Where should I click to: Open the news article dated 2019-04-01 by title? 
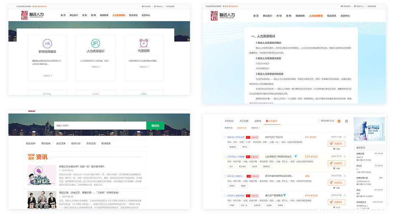[81, 166]
